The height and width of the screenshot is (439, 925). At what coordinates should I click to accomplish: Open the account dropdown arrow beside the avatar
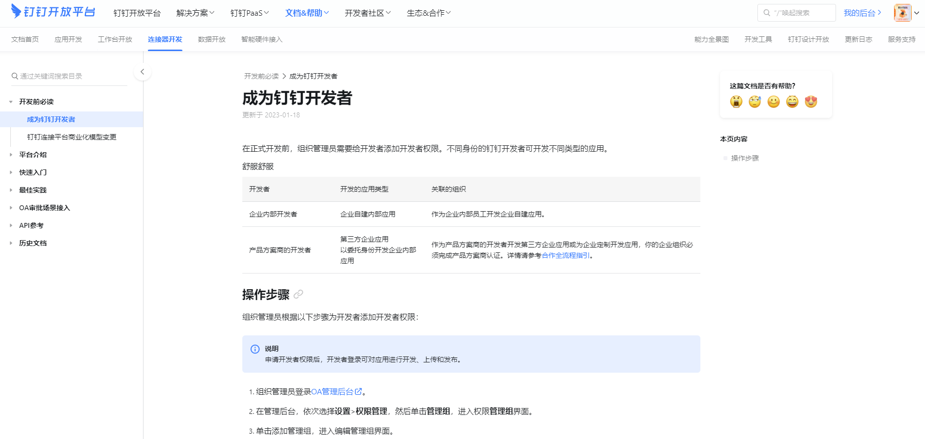tap(917, 13)
